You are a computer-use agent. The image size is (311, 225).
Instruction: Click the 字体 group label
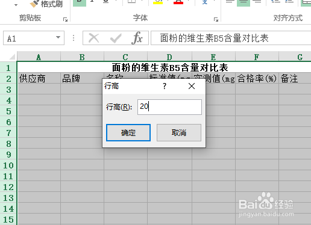coord(140,18)
